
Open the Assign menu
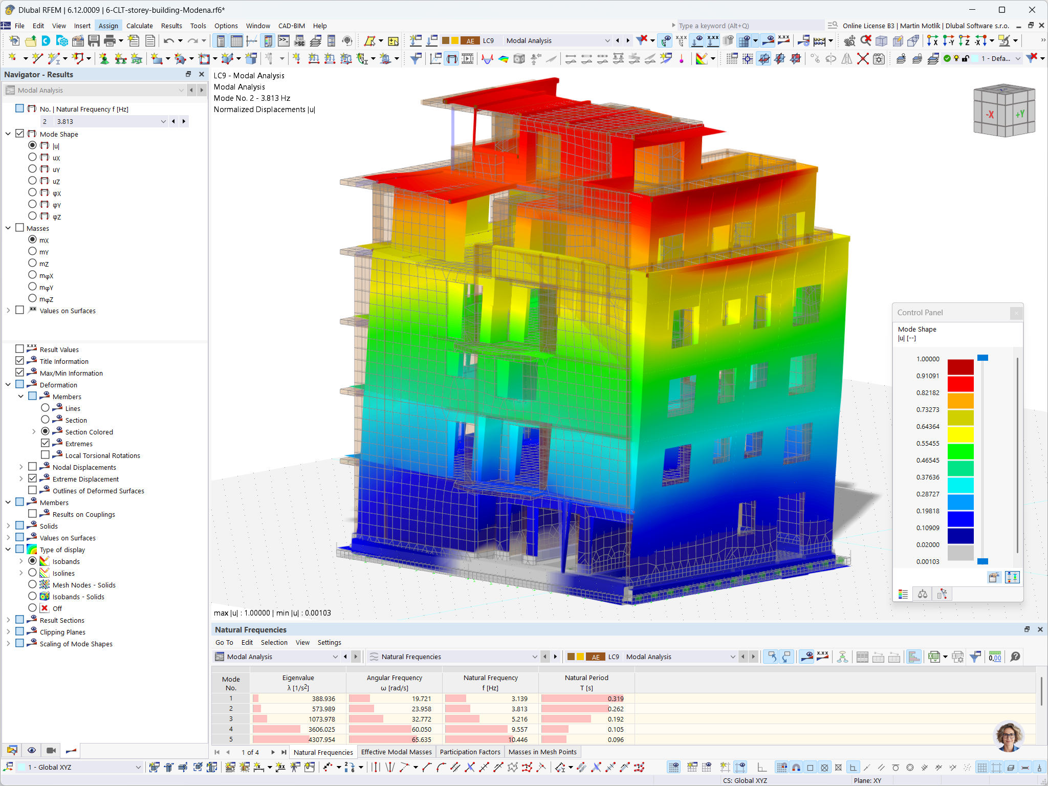click(x=108, y=26)
